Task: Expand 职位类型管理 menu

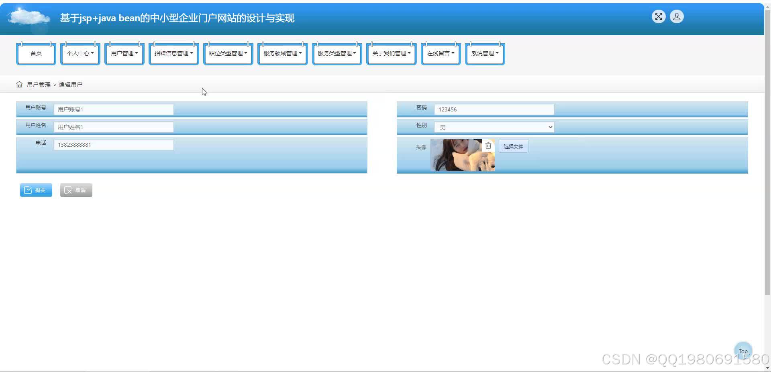Action: 228,53
